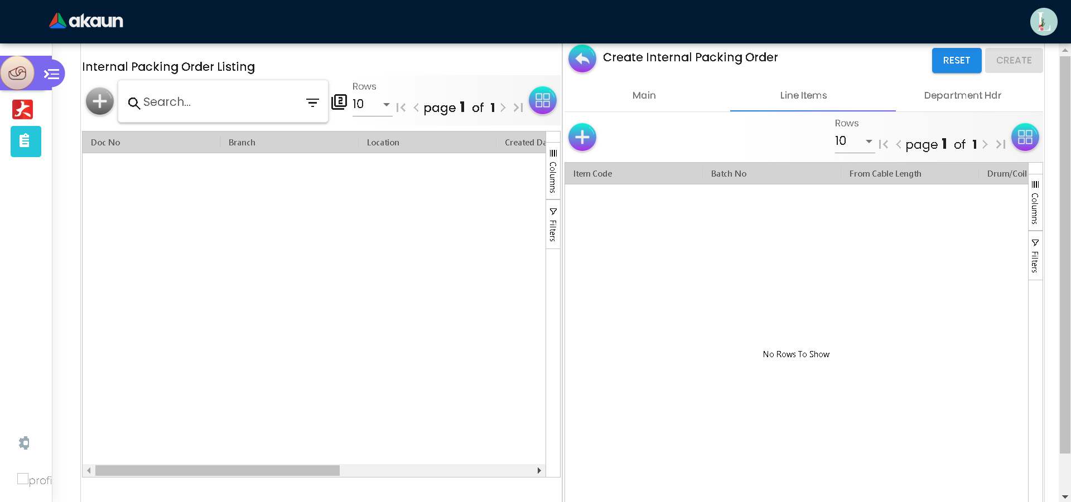Switch to the Department Hdr tab
Viewport: 1071px width, 502px height.
coord(962,95)
